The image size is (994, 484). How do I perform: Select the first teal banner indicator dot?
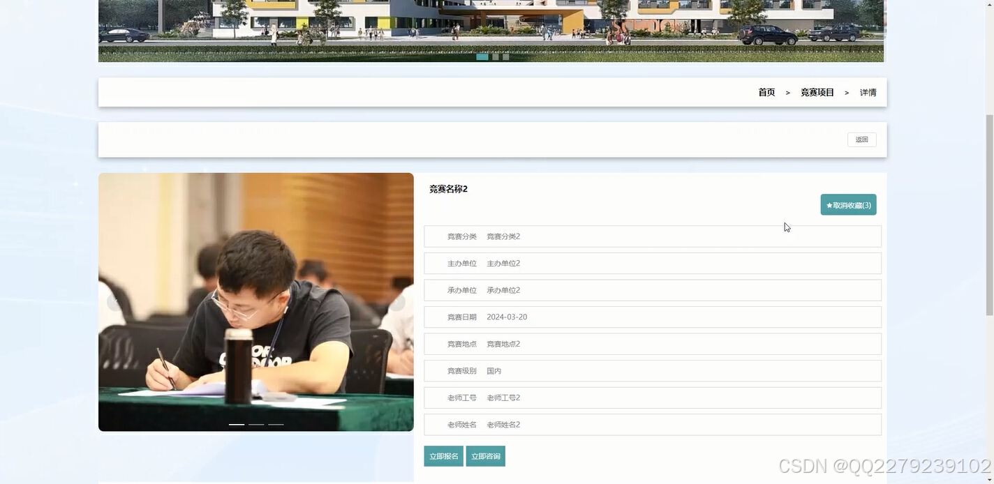click(482, 56)
